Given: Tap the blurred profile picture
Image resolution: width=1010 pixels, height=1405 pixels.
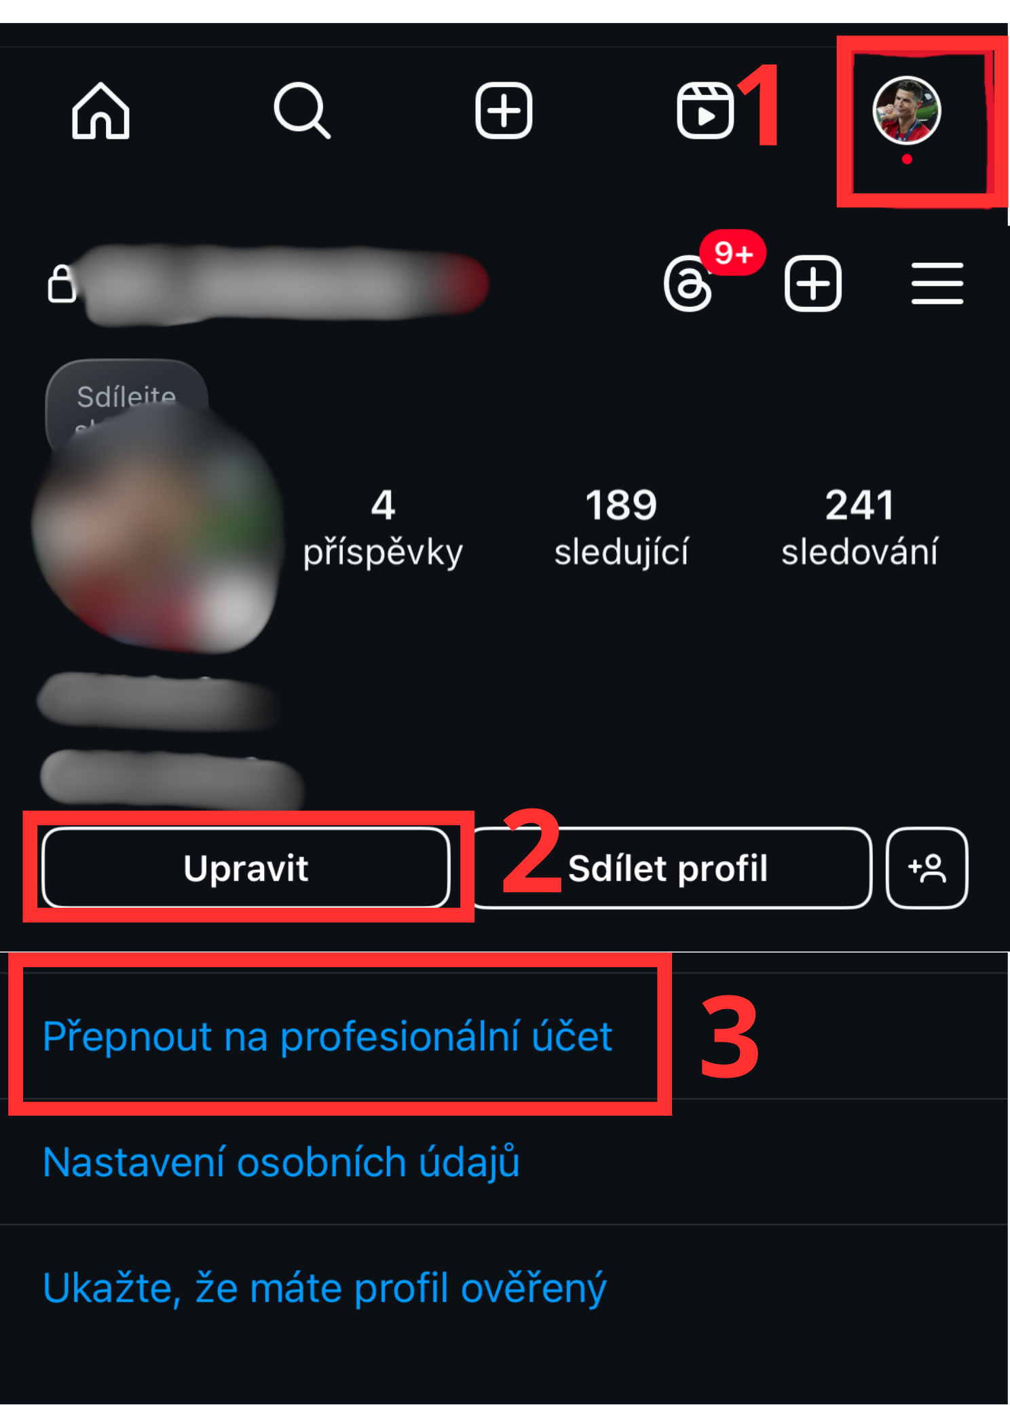Looking at the screenshot, I should (x=156, y=530).
